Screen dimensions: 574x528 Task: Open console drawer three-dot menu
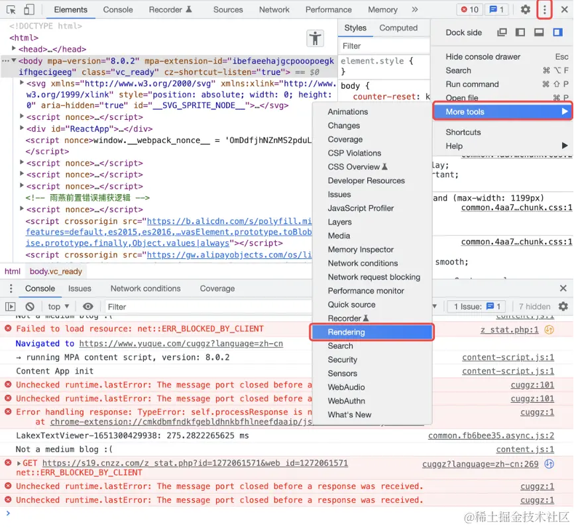click(x=11, y=288)
